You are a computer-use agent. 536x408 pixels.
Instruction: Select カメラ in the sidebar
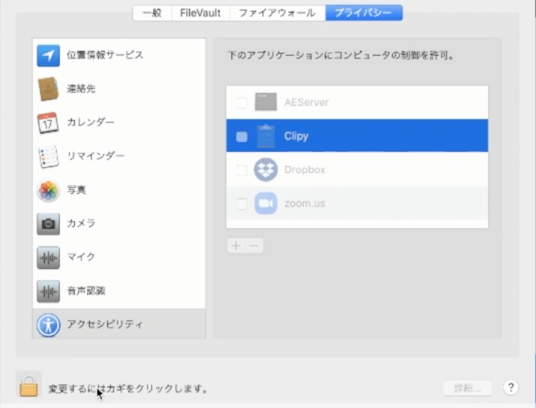pos(119,224)
